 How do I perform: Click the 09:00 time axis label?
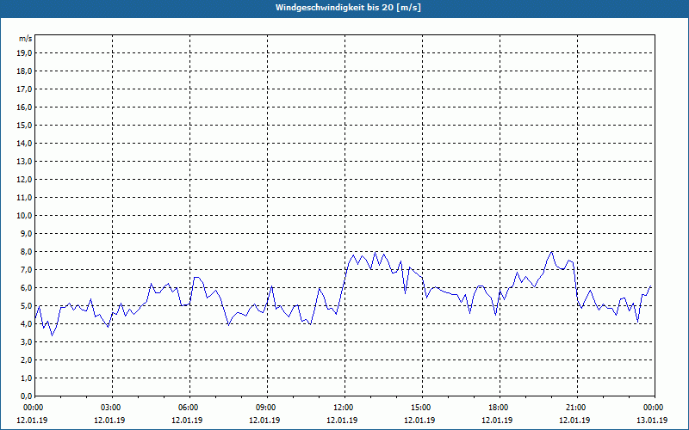(267, 408)
